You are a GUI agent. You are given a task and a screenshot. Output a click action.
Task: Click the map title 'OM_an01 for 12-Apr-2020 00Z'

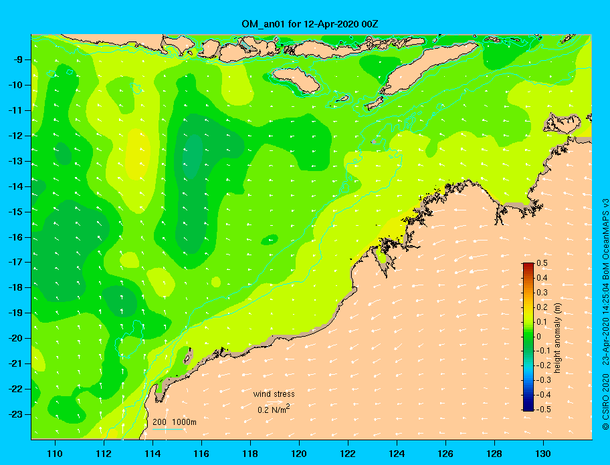pos(310,24)
